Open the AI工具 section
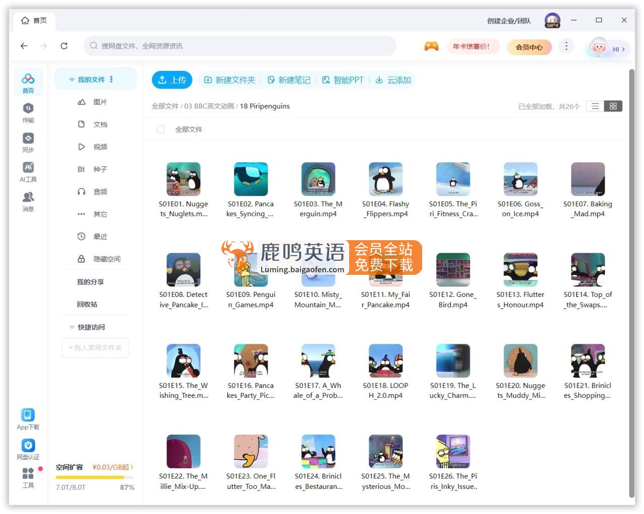The image size is (644, 514). click(28, 171)
